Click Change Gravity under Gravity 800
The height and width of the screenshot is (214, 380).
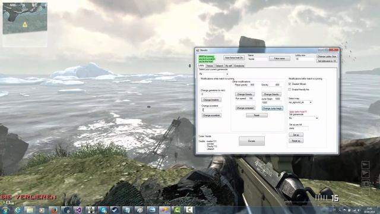coord(271,94)
